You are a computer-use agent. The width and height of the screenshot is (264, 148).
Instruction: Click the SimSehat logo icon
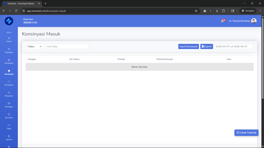pyautogui.click(x=9, y=21)
